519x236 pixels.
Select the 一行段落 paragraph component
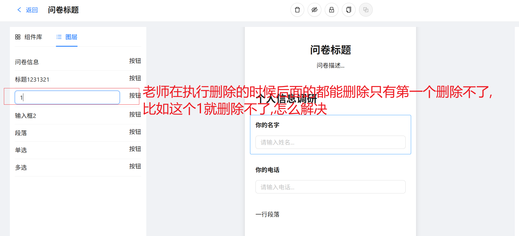[267, 214]
